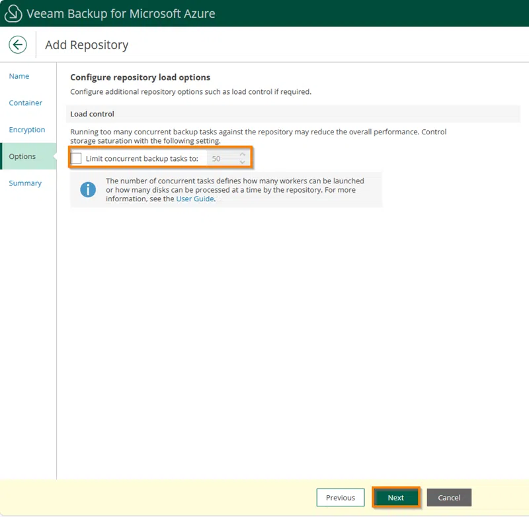The width and height of the screenshot is (529, 517).
Task: Click the back arrow icon
Action: 18,45
